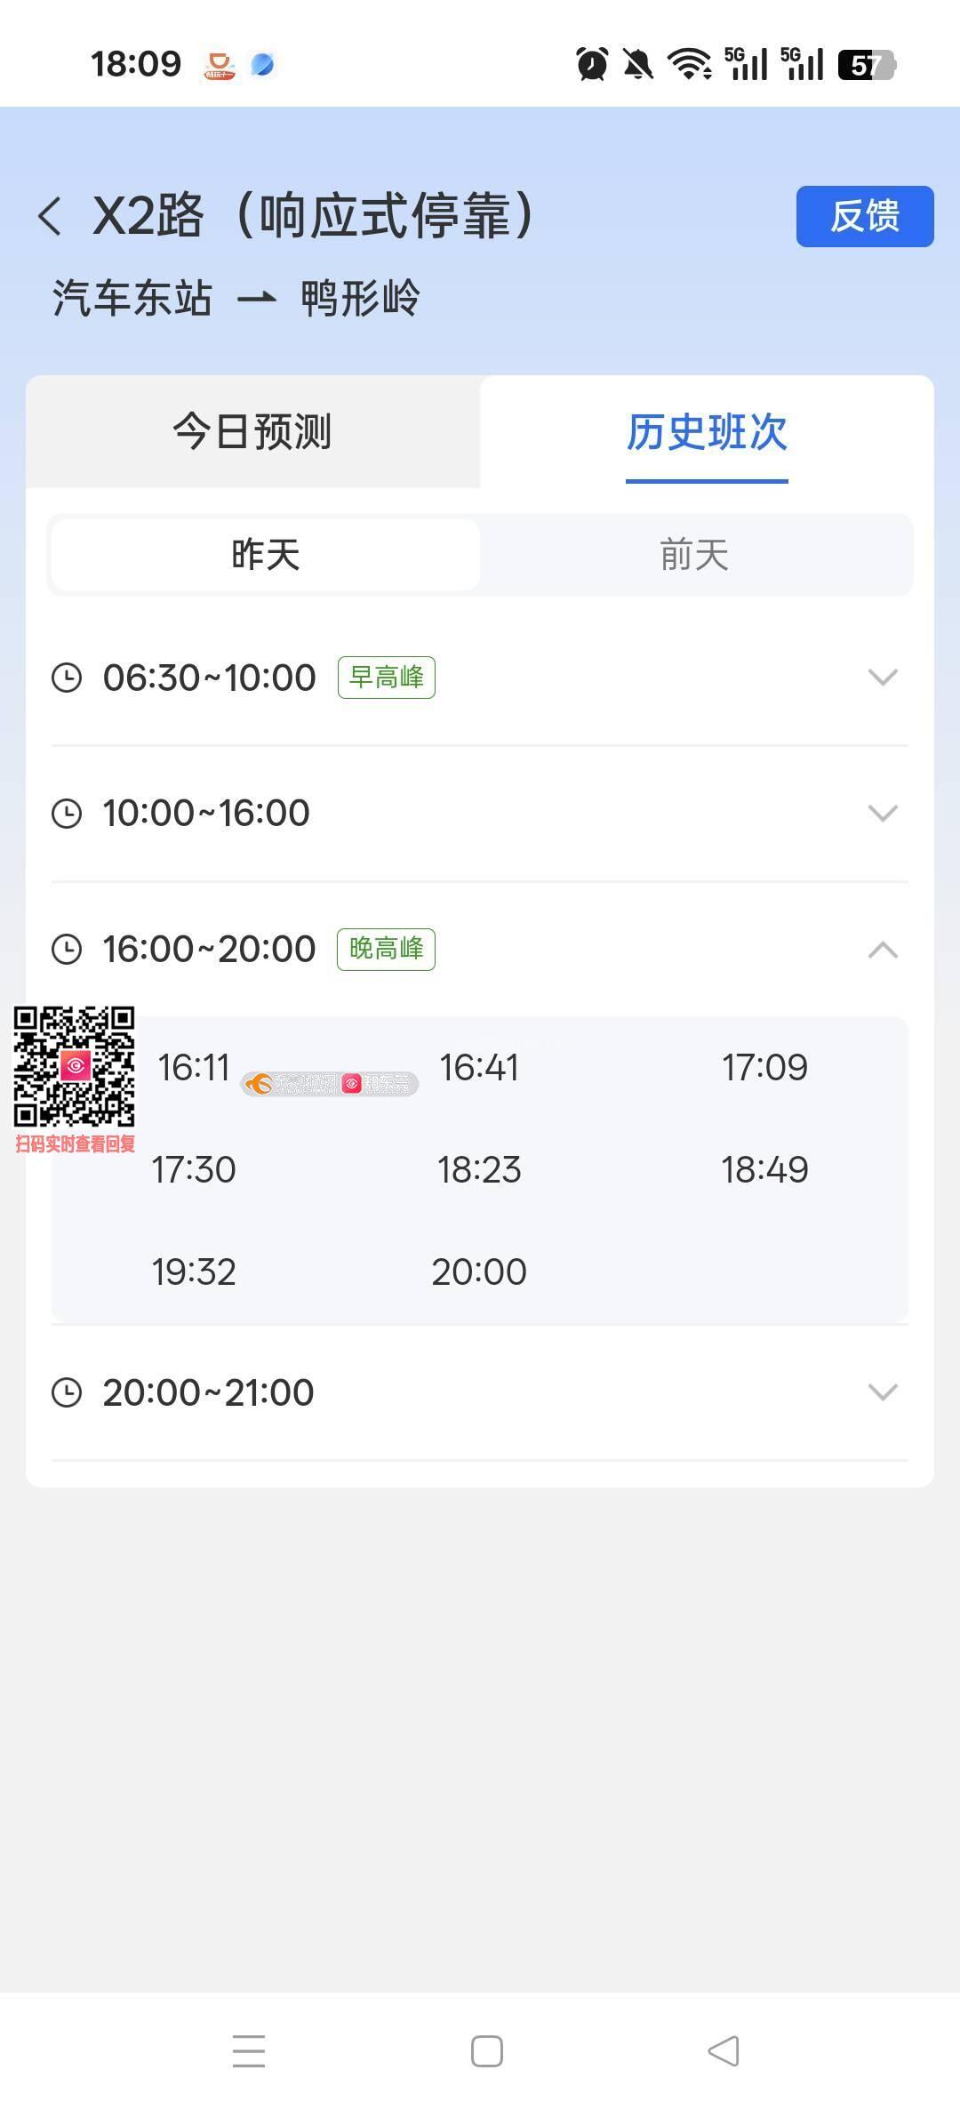Expand the 20:00~21:00 time slot chevron
Image resolution: width=960 pixels, height=2110 pixels.
[x=882, y=1392]
